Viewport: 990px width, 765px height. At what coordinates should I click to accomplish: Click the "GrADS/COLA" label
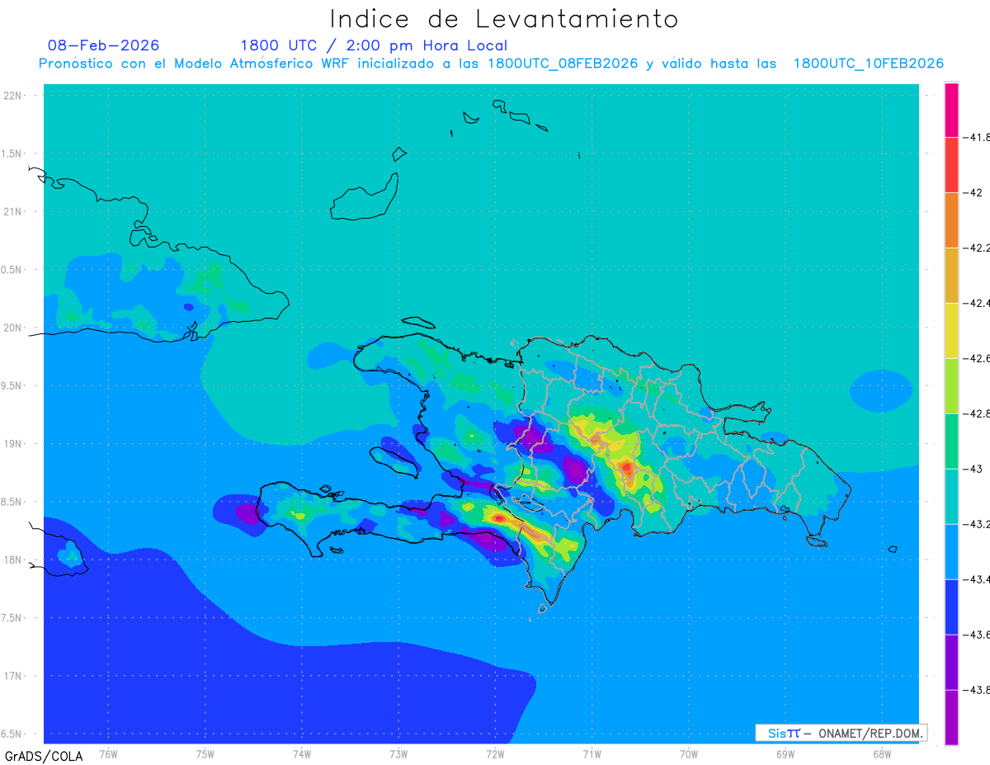(x=44, y=756)
